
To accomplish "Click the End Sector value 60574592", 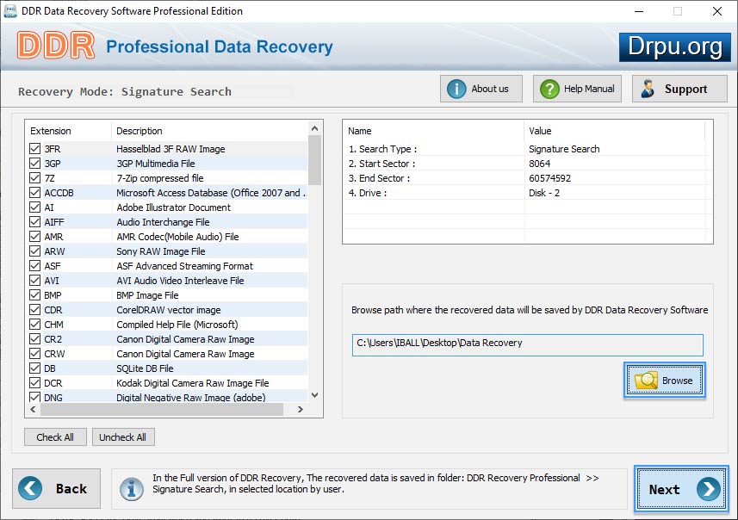I will tap(549, 178).
